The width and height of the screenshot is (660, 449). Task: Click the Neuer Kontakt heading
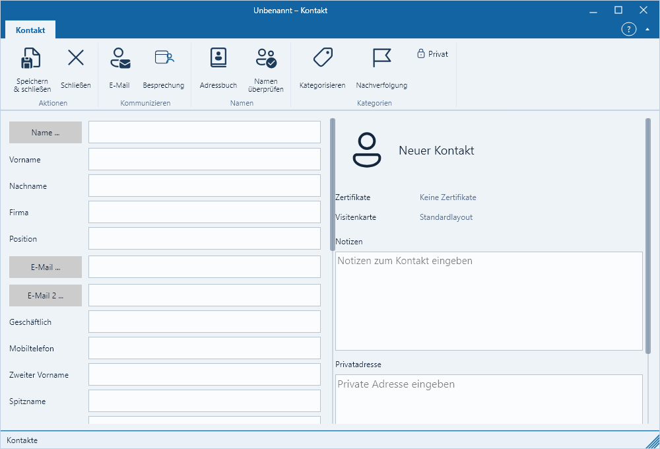coord(436,151)
